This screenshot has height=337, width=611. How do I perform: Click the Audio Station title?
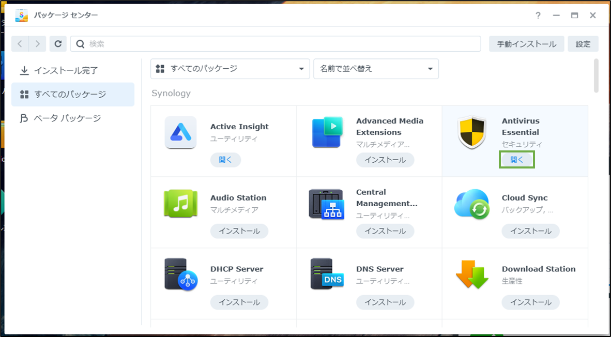(x=238, y=198)
